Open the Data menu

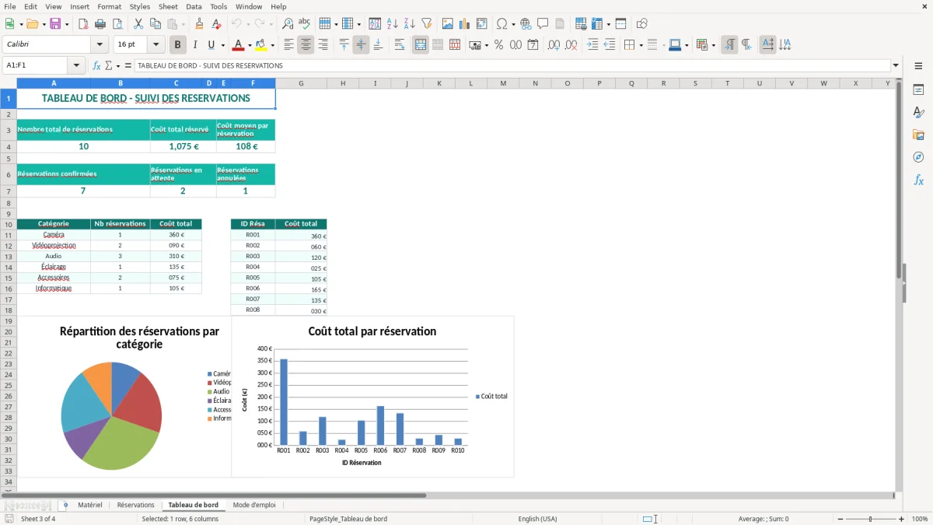pos(194,6)
